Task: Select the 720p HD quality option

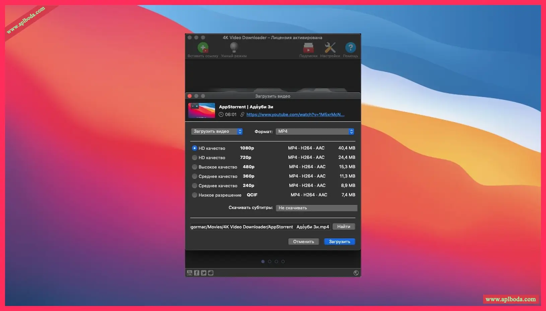Action: coord(195,158)
